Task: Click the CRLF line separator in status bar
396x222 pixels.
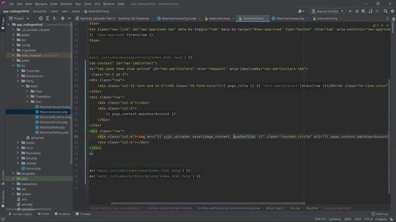Action: (358, 220)
